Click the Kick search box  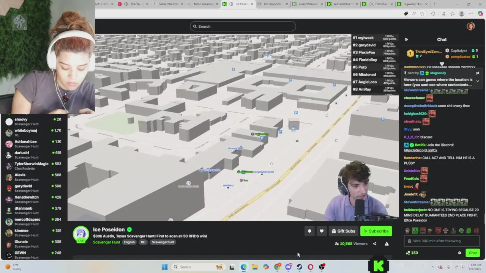pyautogui.click(x=243, y=26)
